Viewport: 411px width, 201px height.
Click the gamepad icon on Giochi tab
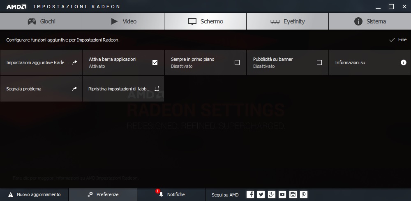32,21
